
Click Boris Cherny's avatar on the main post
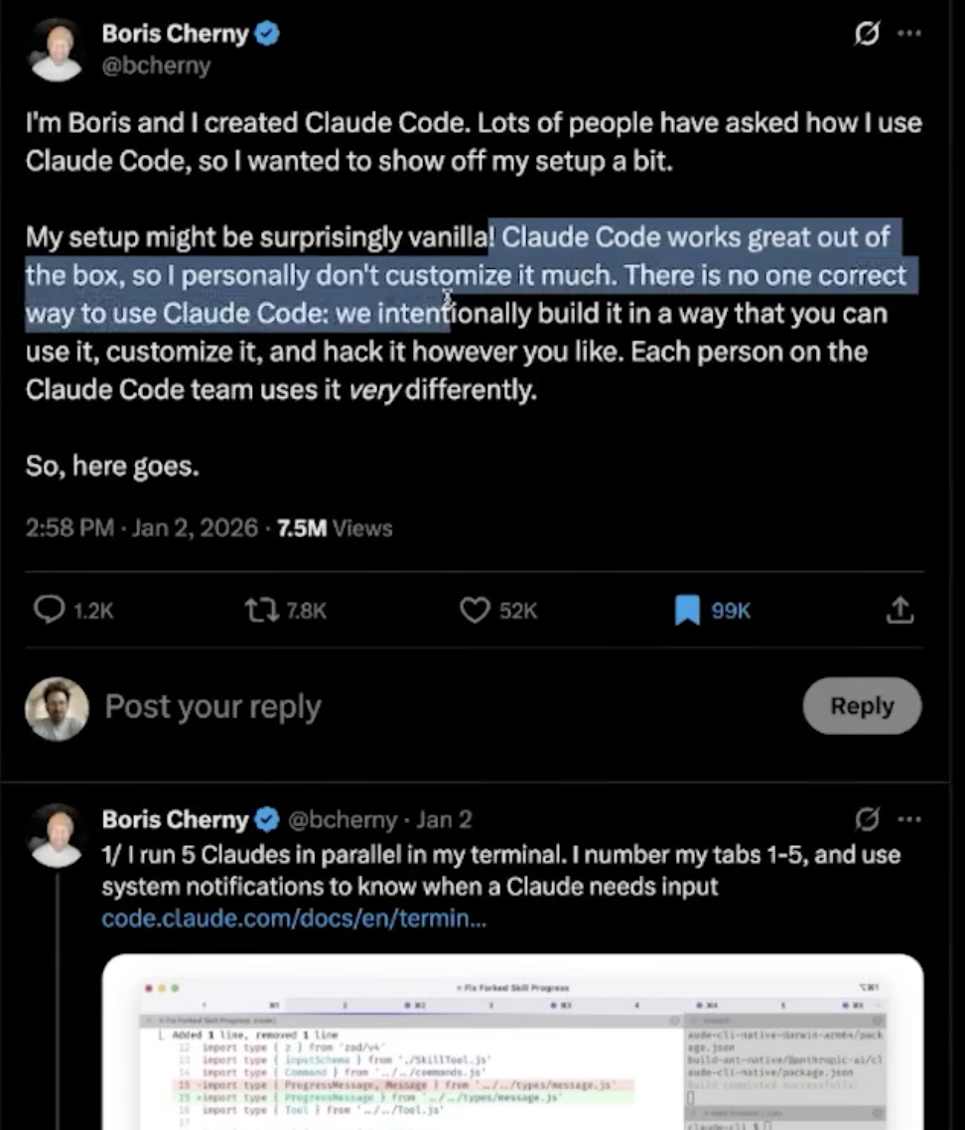tap(56, 49)
